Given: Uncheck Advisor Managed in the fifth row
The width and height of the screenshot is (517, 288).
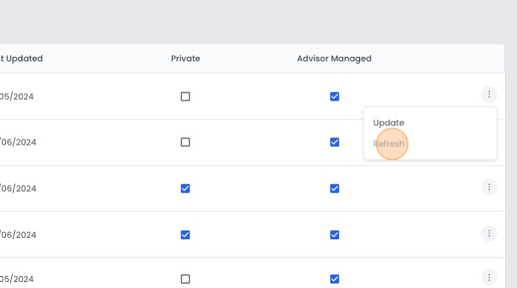Looking at the screenshot, I should (334, 279).
